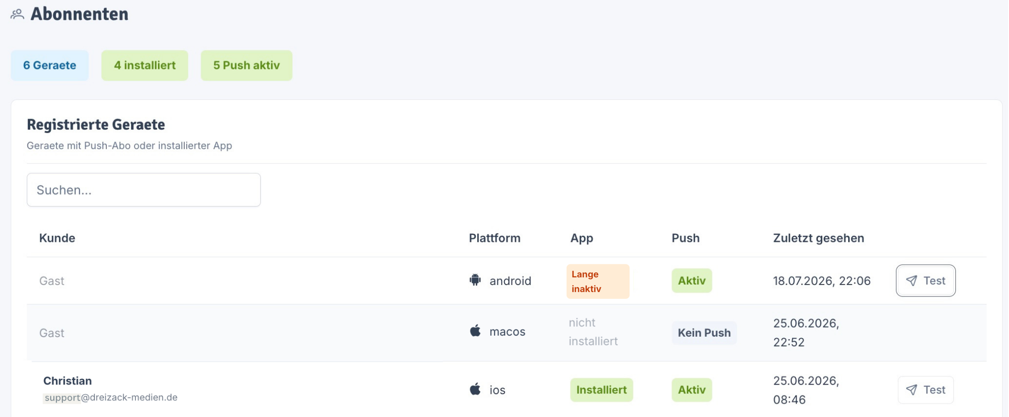Click Gast in the macos row

coord(52,333)
